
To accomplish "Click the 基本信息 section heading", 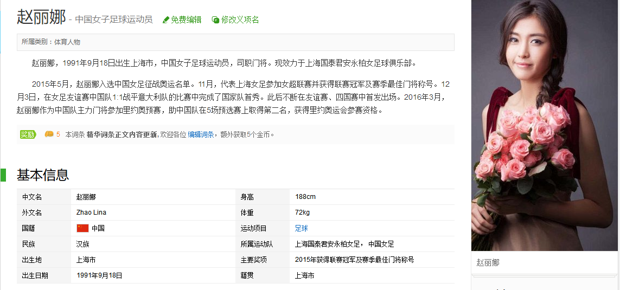I will pyautogui.click(x=43, y=175).
